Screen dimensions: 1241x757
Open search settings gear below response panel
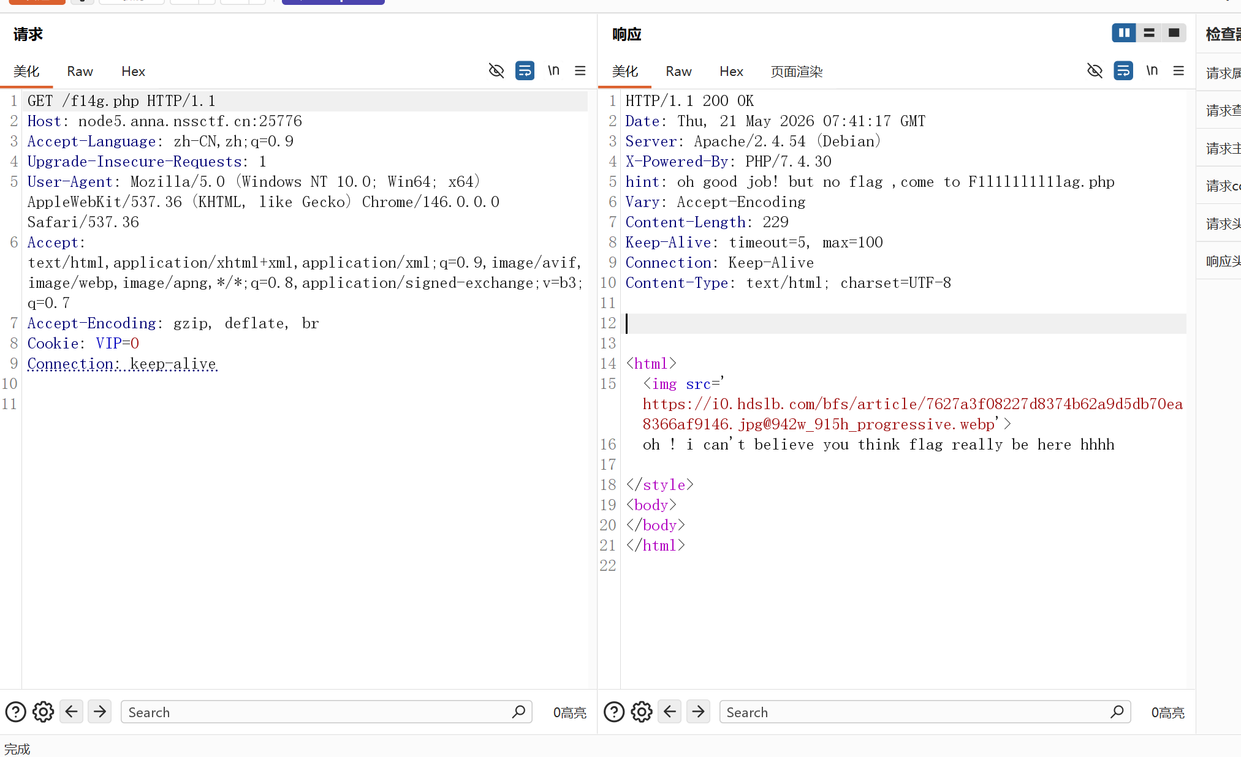[642, 712]
